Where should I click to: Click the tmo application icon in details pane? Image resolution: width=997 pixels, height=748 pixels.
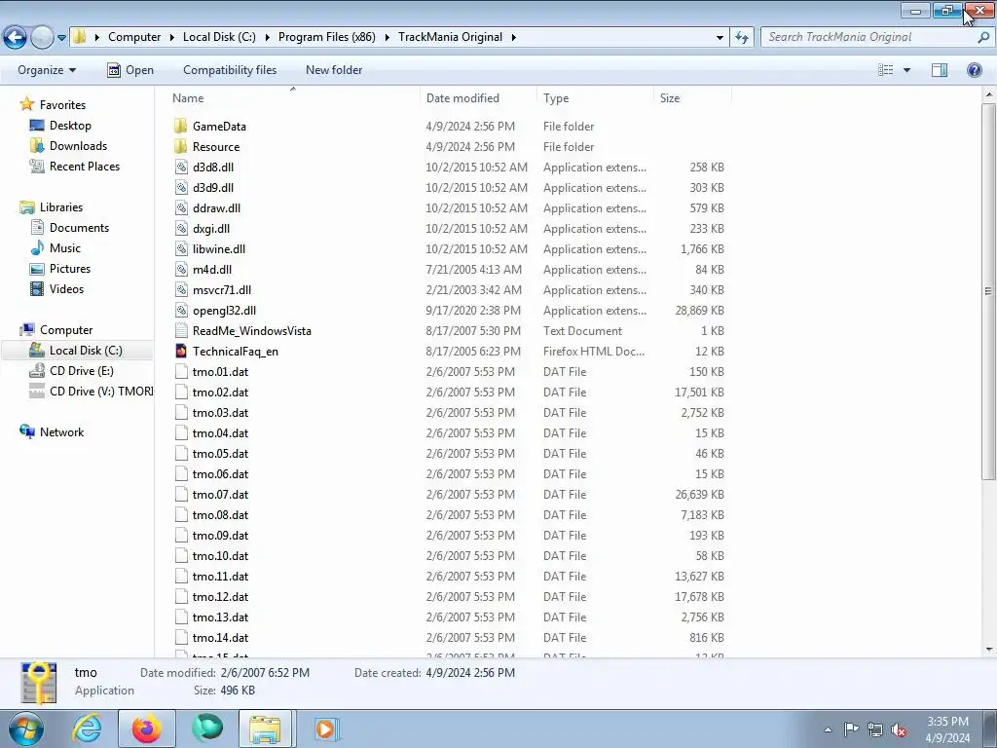pos(39,683)
